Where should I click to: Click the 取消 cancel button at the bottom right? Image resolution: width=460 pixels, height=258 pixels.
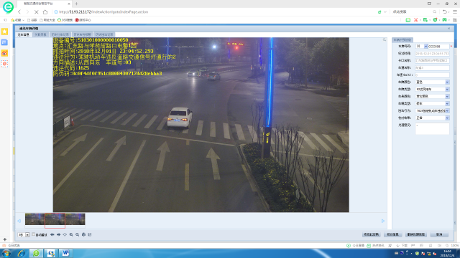tap(439, 234)
